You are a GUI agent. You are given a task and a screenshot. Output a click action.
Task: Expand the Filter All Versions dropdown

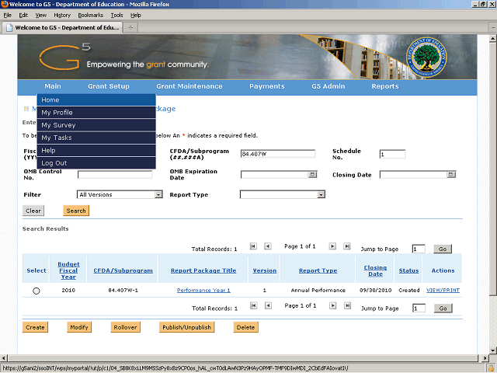tap(158, 195)
